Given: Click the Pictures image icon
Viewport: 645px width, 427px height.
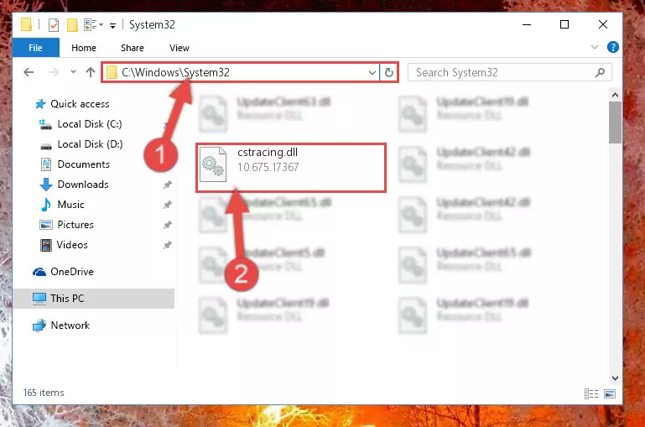Looking at the screenshot, I should (45, 225).
